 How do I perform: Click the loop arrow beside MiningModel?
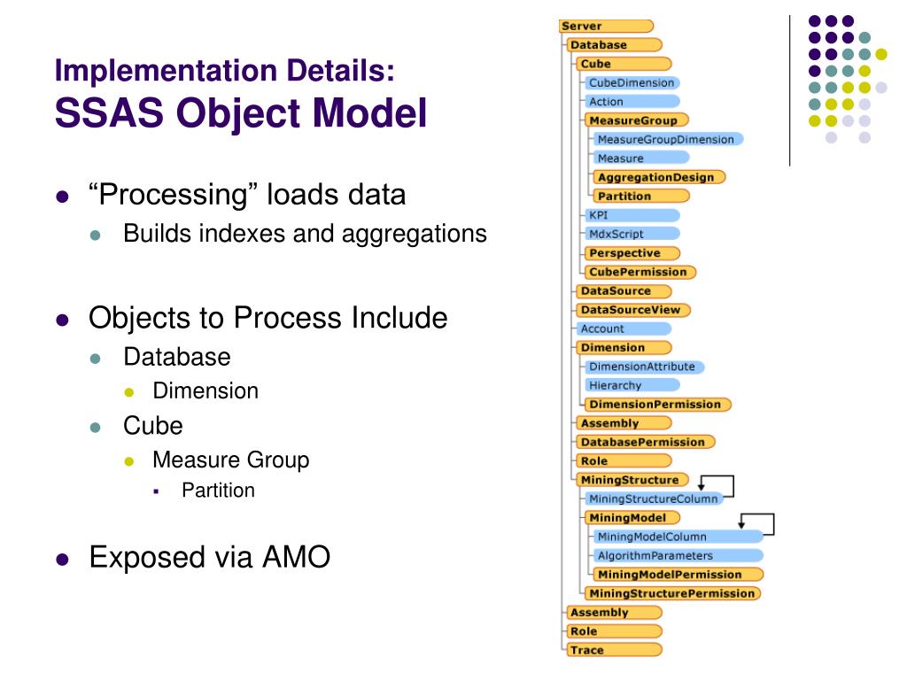pos(756,522)
